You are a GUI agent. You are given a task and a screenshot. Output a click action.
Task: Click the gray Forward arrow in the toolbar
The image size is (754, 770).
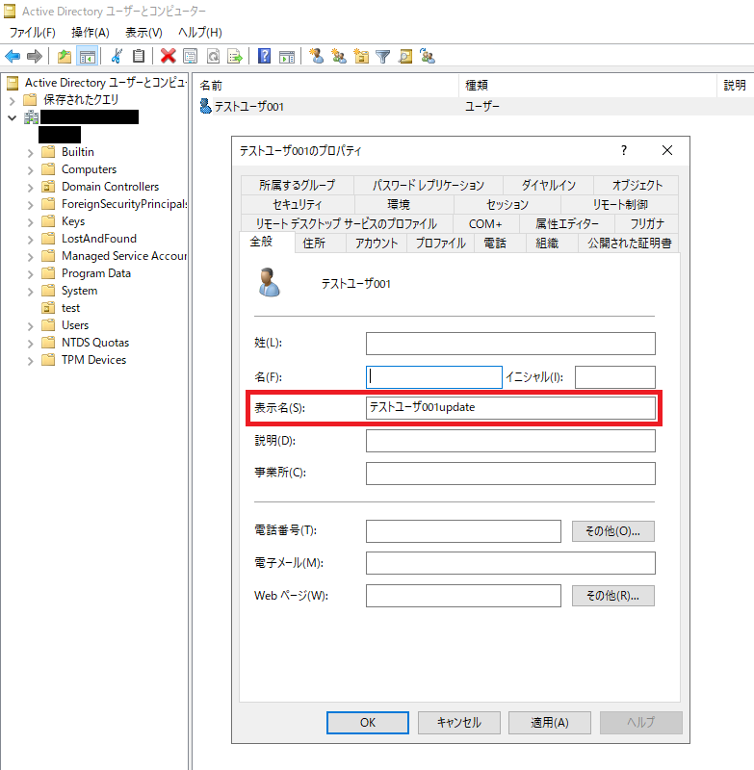(x=35, y=57)
